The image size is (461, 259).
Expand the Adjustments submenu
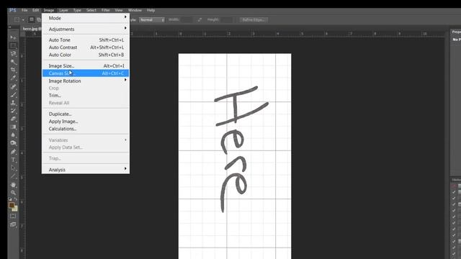[x=86, y=29]
